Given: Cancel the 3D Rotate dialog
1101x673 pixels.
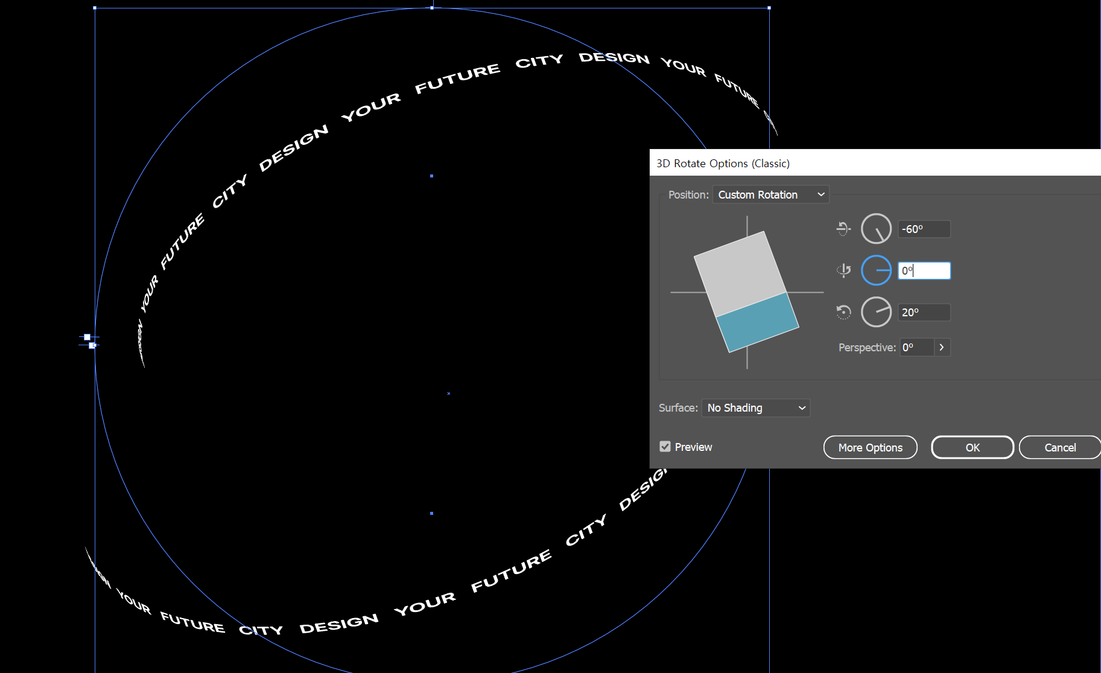Looking at the screenshot, I should coord(1059,447).
